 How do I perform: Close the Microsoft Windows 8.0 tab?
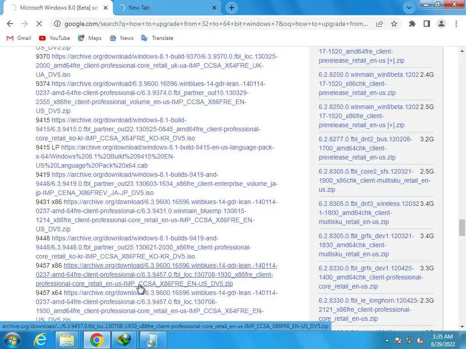pyautogui.click(x=106, y=8)
